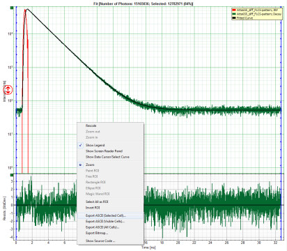
Task: Click the green square marker atop the decay plot
Action: point(12,8)
